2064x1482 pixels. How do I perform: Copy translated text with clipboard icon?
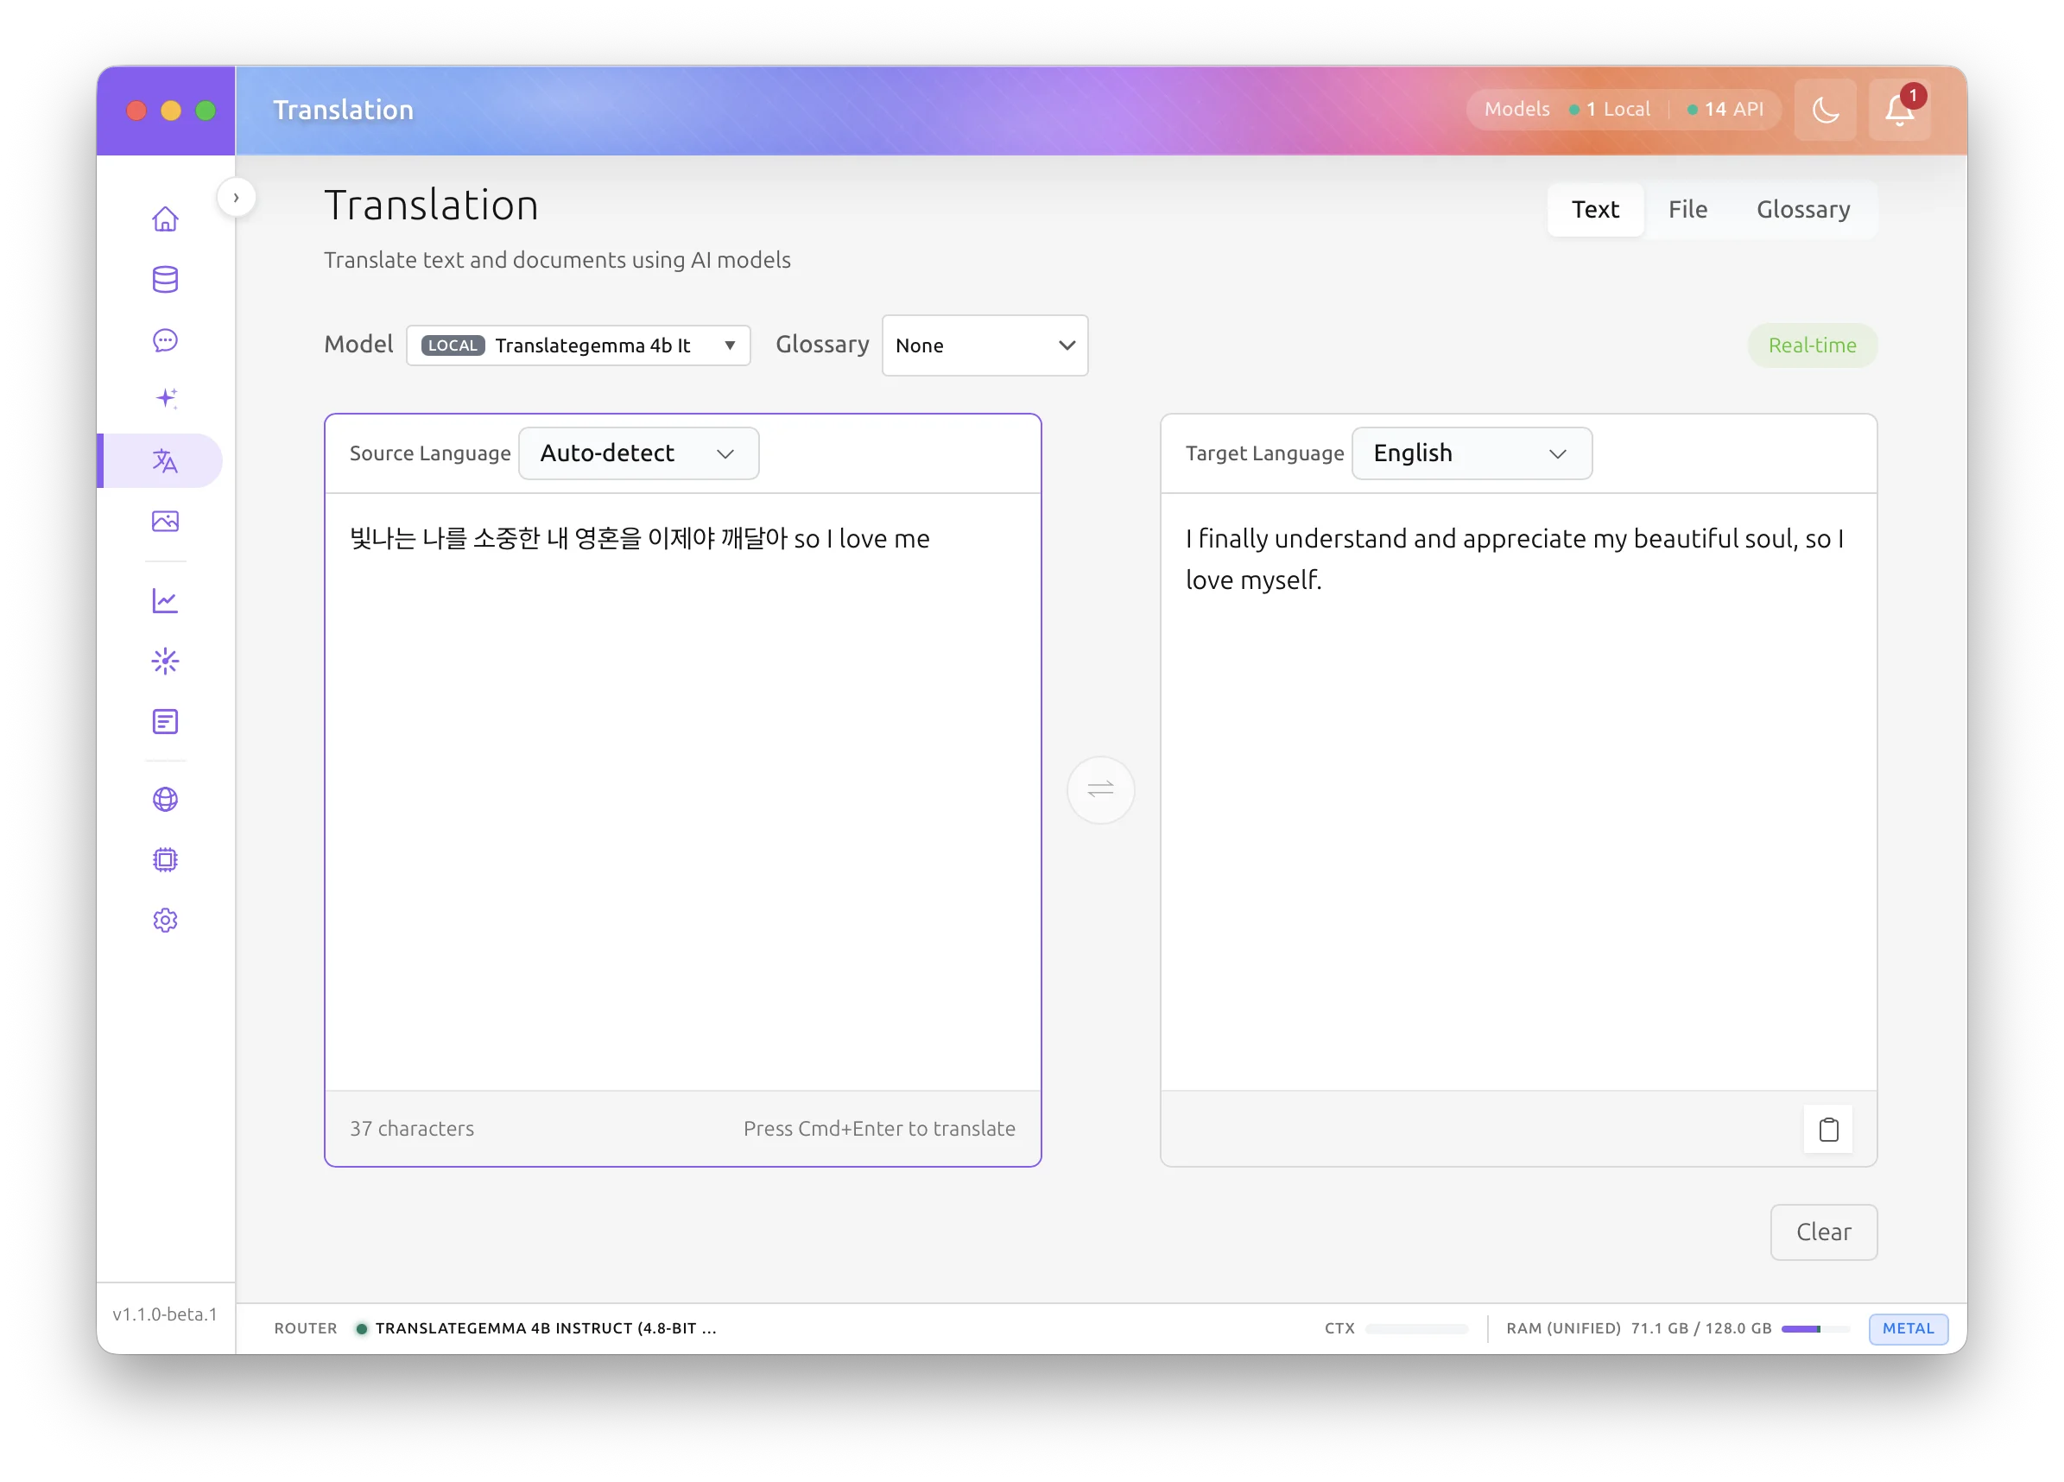tap(1827, 1129)
